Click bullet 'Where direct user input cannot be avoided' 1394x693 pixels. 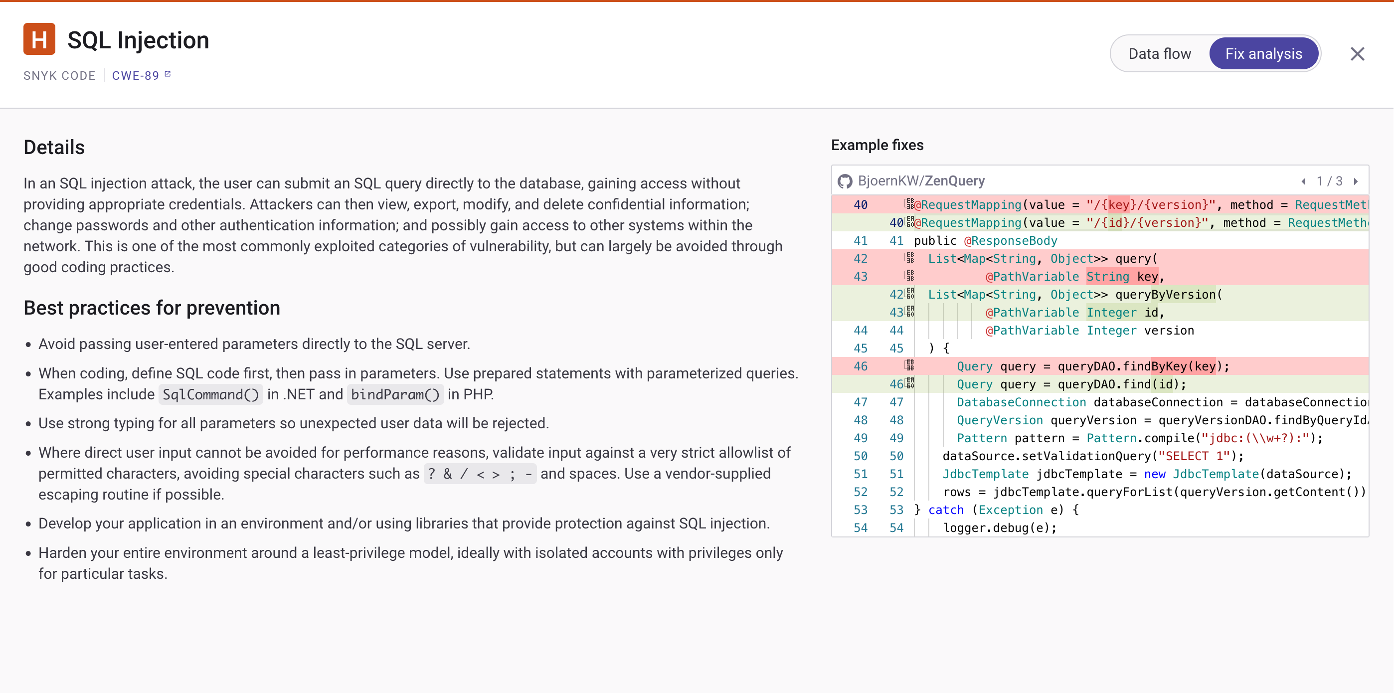414,473
